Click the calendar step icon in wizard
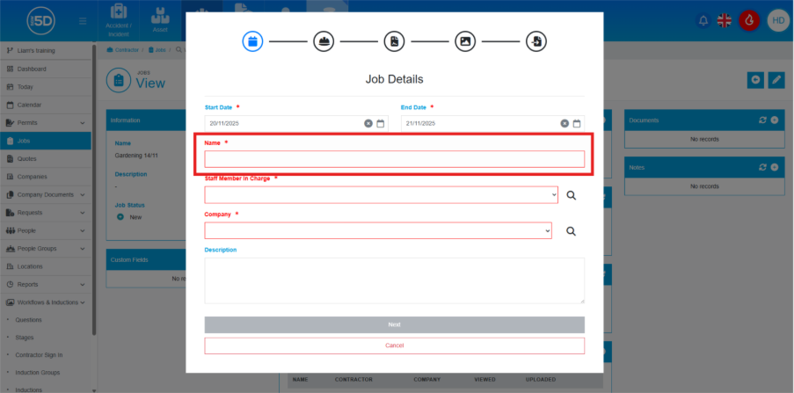The image size is (794, 393). pos(252,41)
